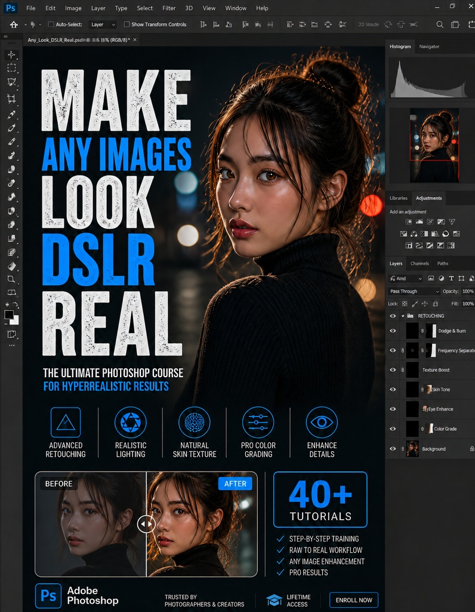Switch to the Channels tab
This screenshot has width=475, height=612.
tap(420, 264)
